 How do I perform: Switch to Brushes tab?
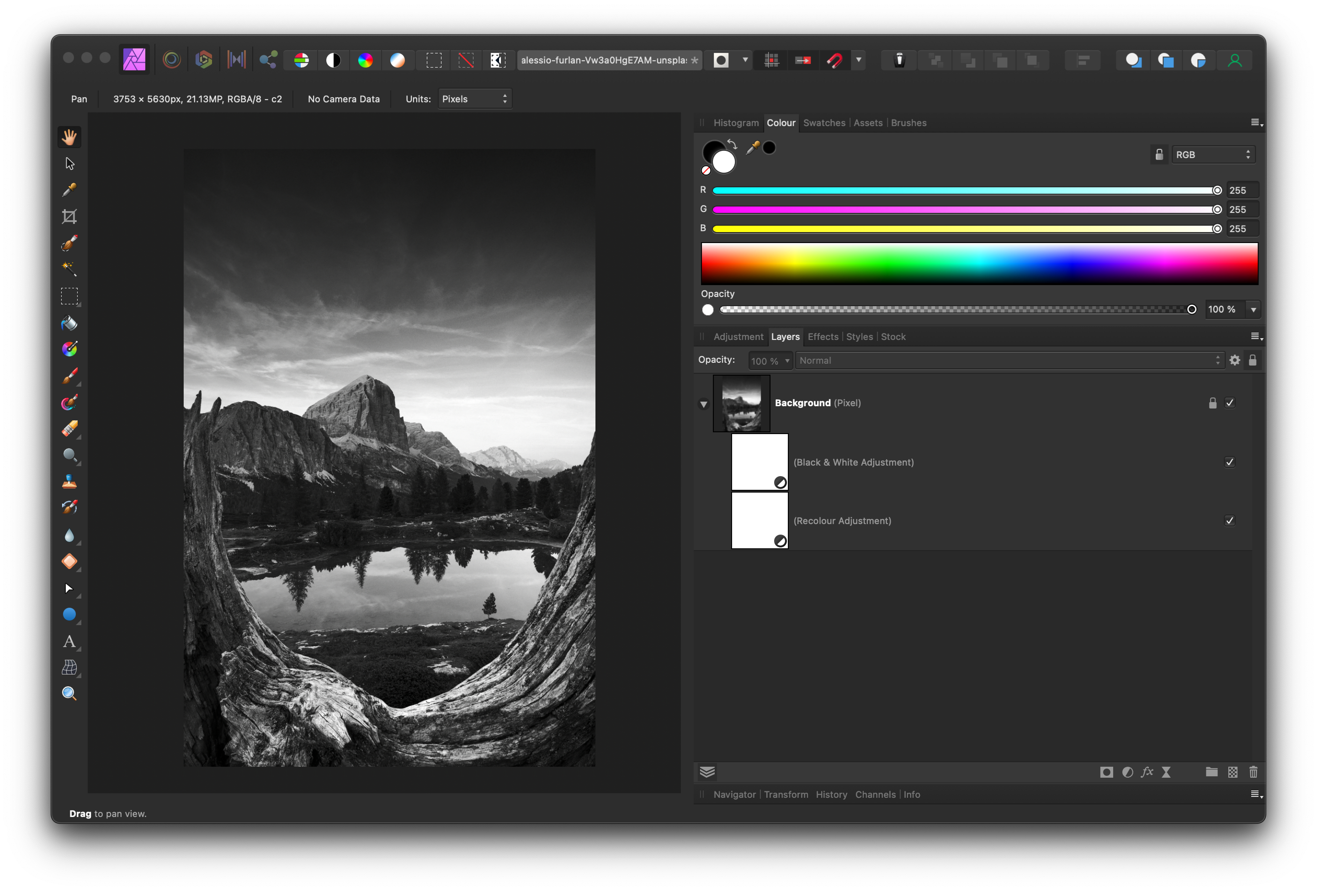click(x=908, y=123)
